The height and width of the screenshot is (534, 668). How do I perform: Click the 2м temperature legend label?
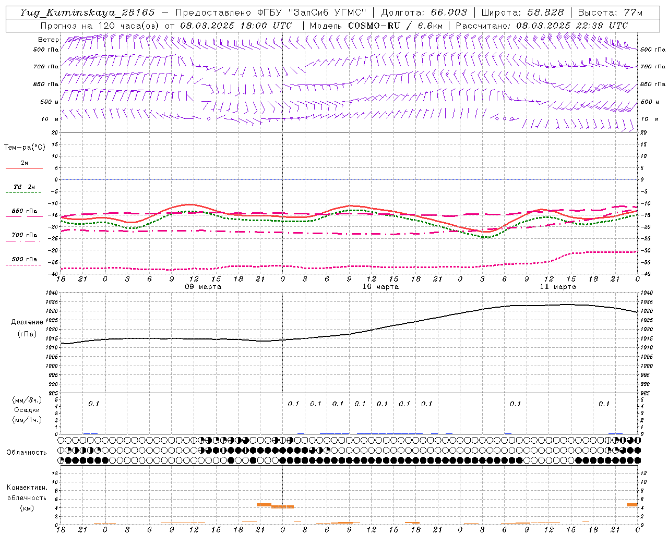[x=25, y=163]
